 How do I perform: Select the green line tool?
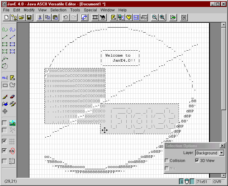point(5,37)
